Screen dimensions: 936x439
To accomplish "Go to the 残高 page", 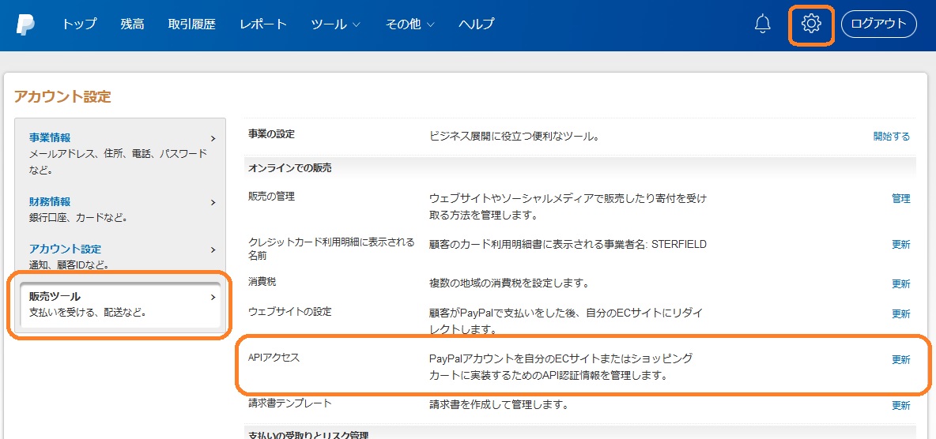I will 132,24.
